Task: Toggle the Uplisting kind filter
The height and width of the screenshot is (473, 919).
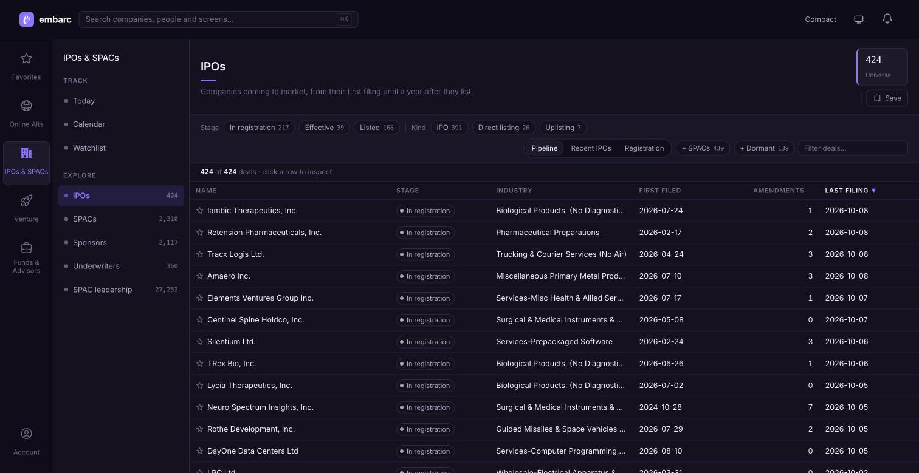Action: [563, 128]
